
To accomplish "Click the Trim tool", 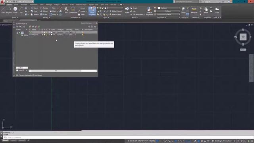I will tap(53, 8).
